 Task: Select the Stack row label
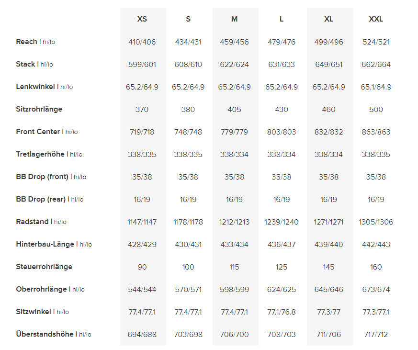coord(26,64)
